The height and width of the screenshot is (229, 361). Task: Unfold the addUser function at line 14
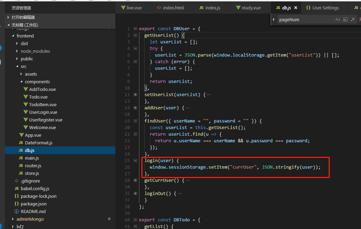[135, 108]
